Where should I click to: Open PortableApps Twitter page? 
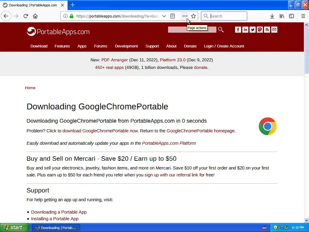[x=253, y=30]
